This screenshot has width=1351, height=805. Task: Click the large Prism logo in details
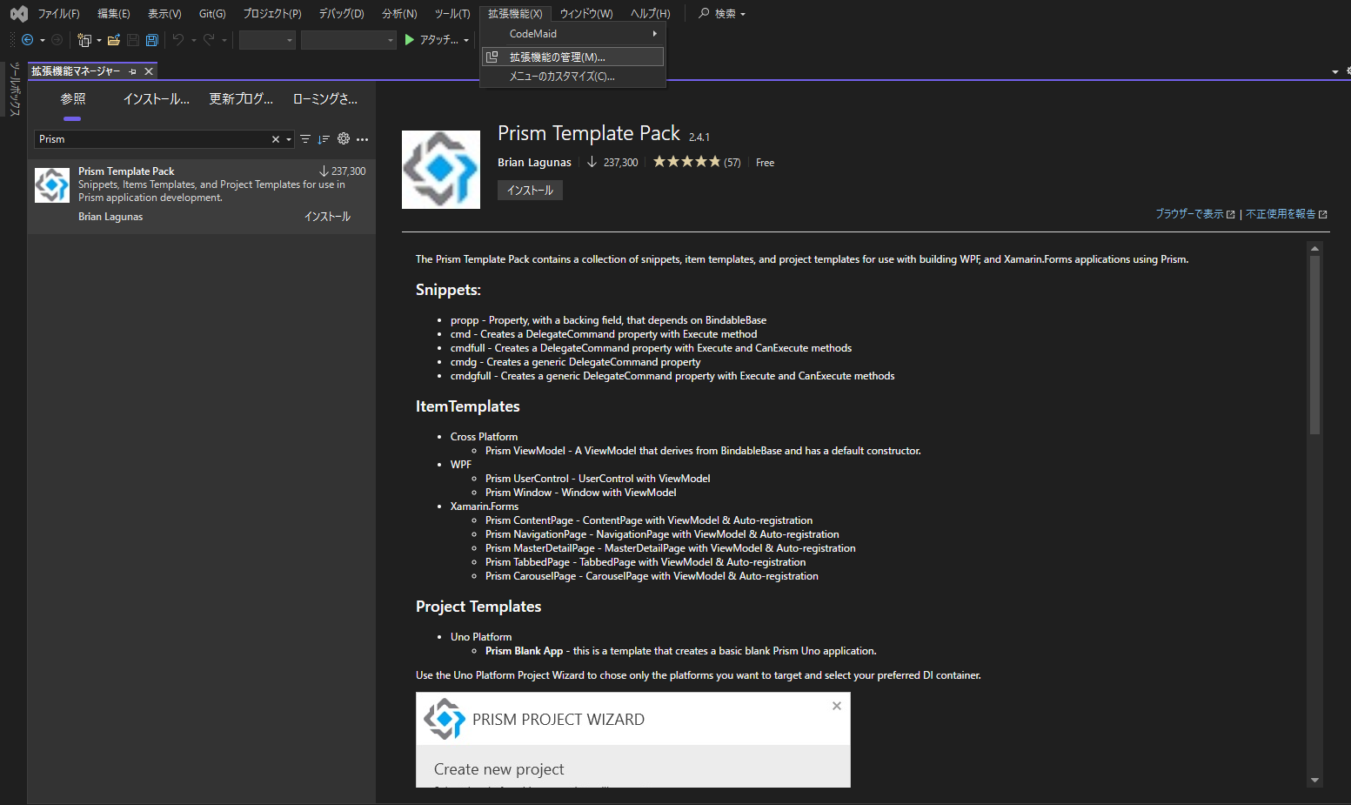pos(441,170)
